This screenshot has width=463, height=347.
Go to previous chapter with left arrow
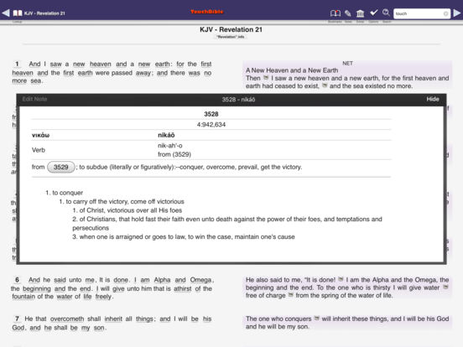pyautogui.click(x=6, y=13)
